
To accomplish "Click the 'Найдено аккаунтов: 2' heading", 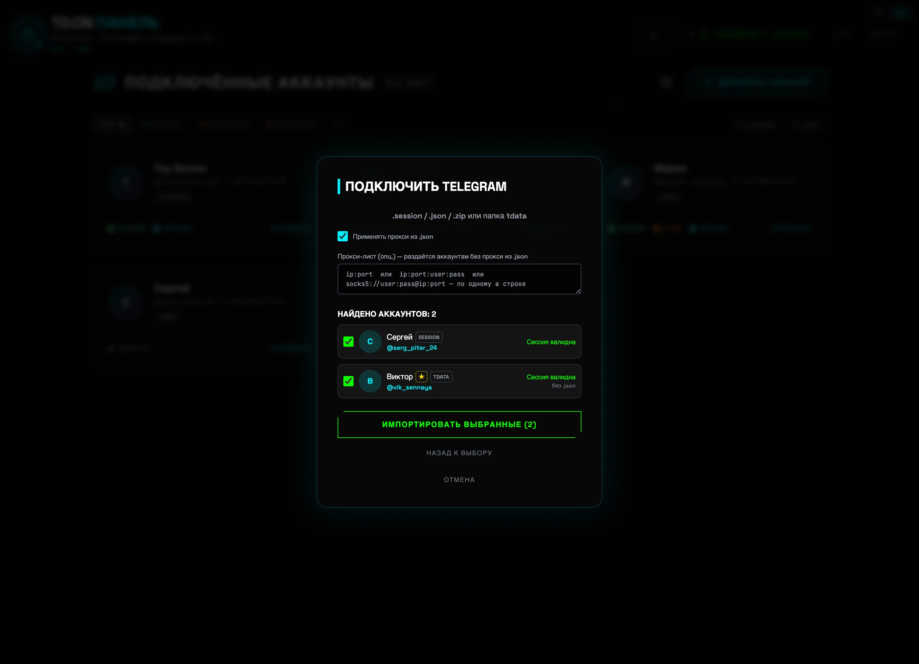I will [x=386, y=314].
